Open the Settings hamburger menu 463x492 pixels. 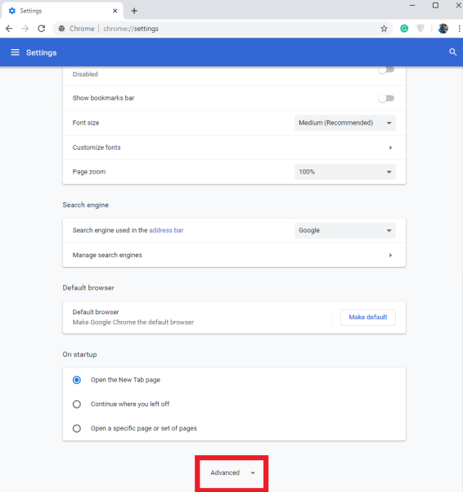(15, 52)
